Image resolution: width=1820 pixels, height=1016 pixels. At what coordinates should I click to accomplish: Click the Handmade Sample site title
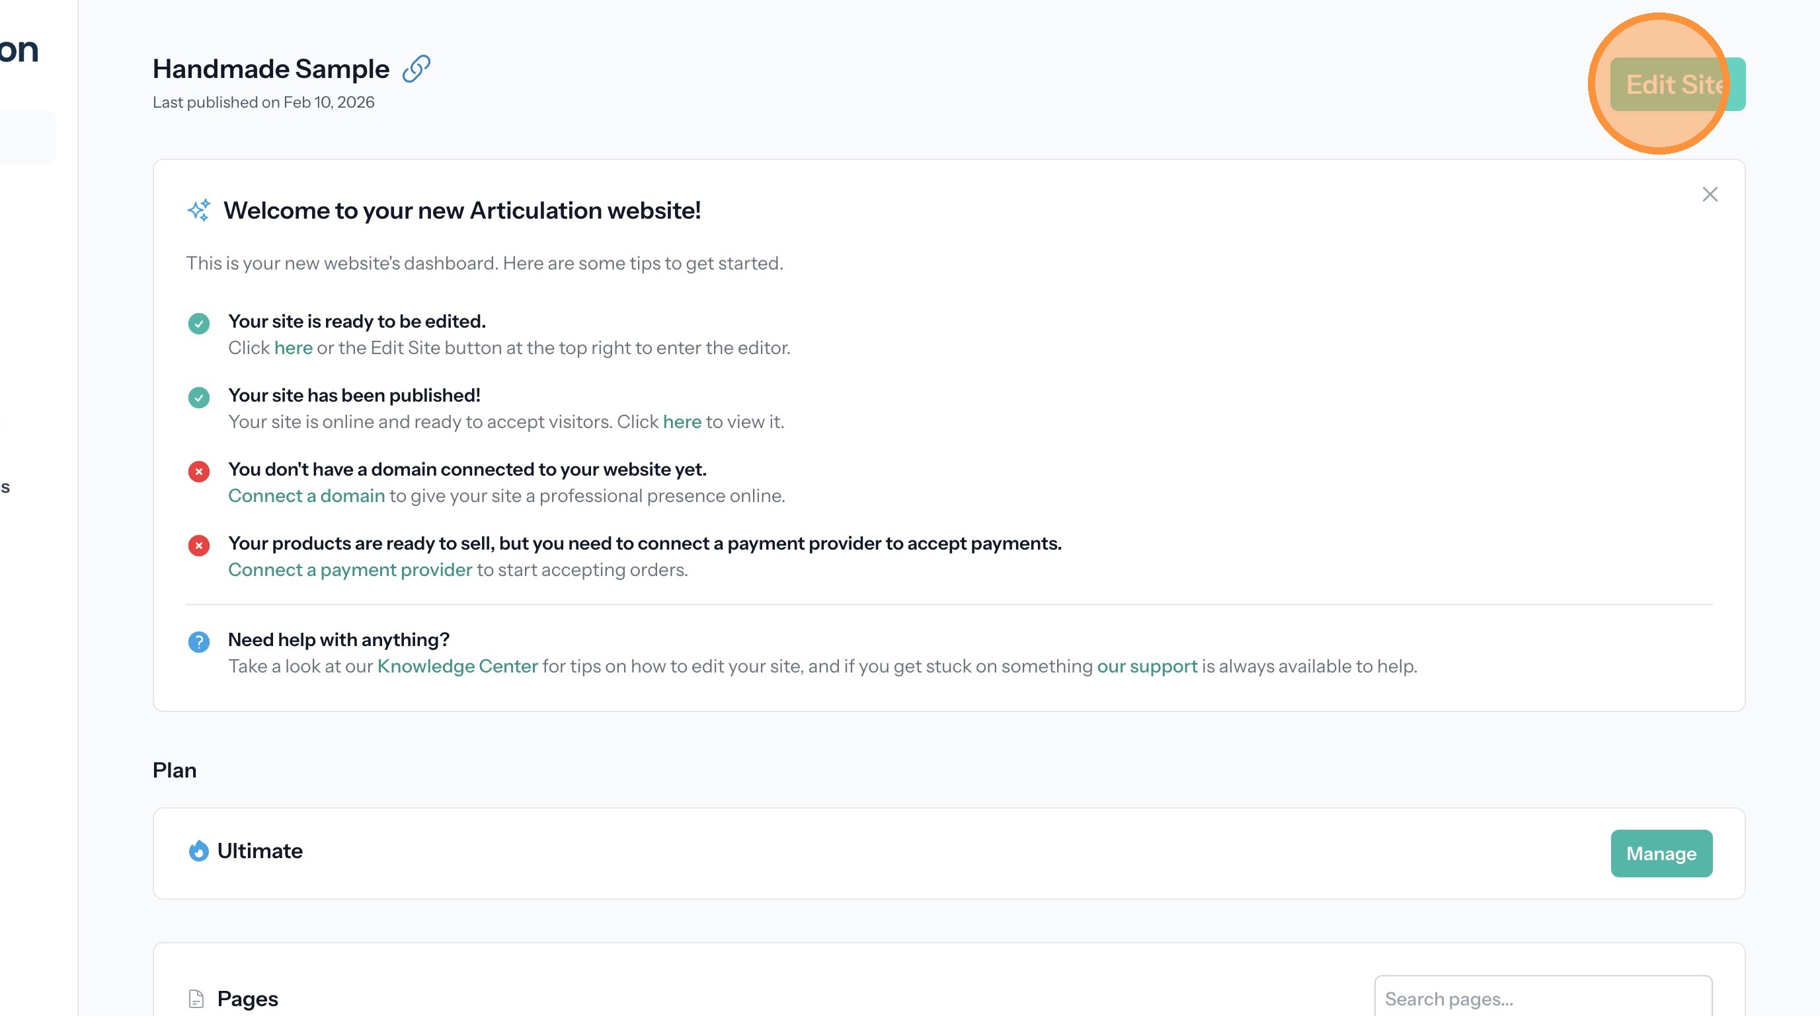pos(270,69)
